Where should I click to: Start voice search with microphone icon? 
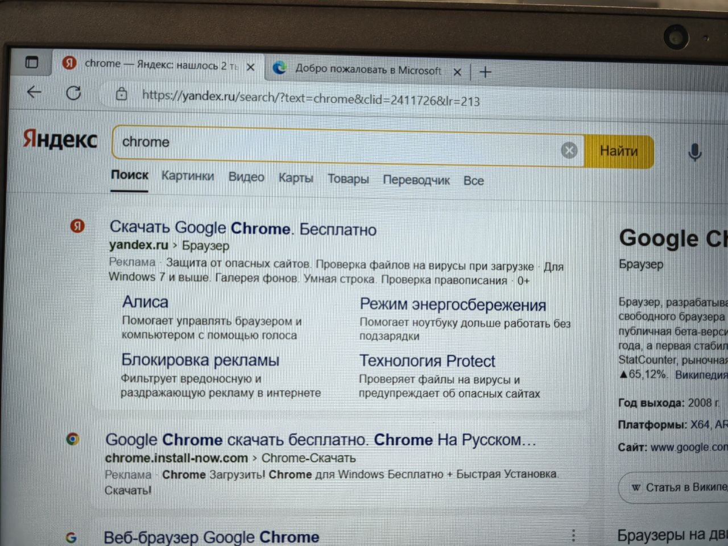point(694,152)
